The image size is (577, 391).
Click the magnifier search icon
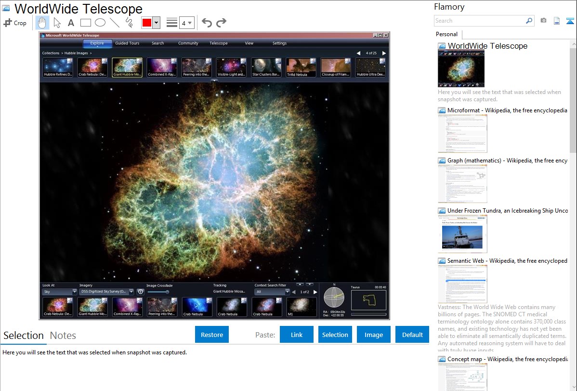pos(529,21)
